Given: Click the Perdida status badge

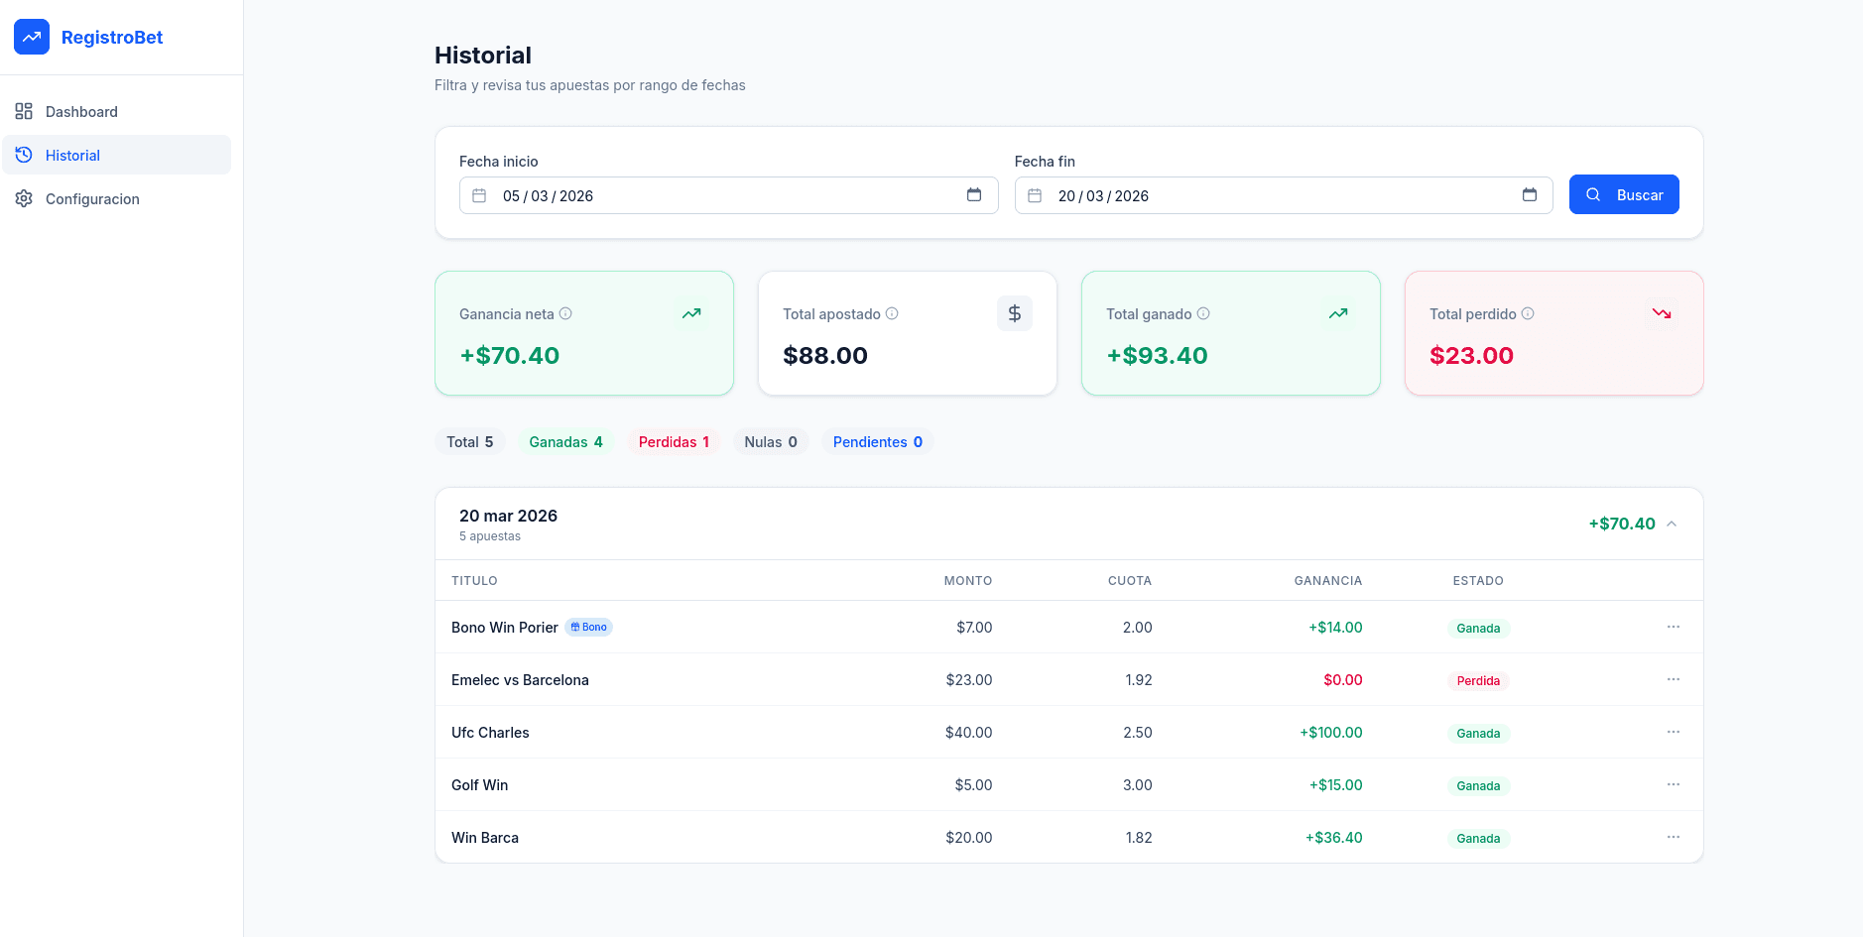Looking at the screenshot, I should 1478,681.
